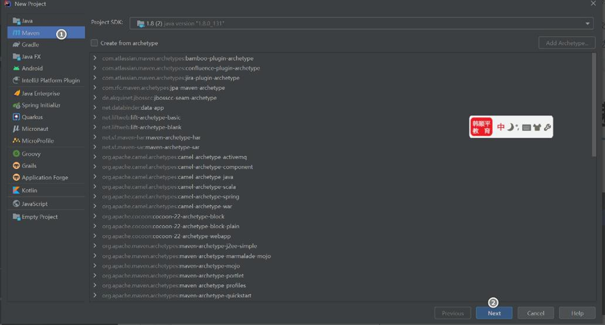Click the archetype list vertical scrollbar

tap(594, 105)
